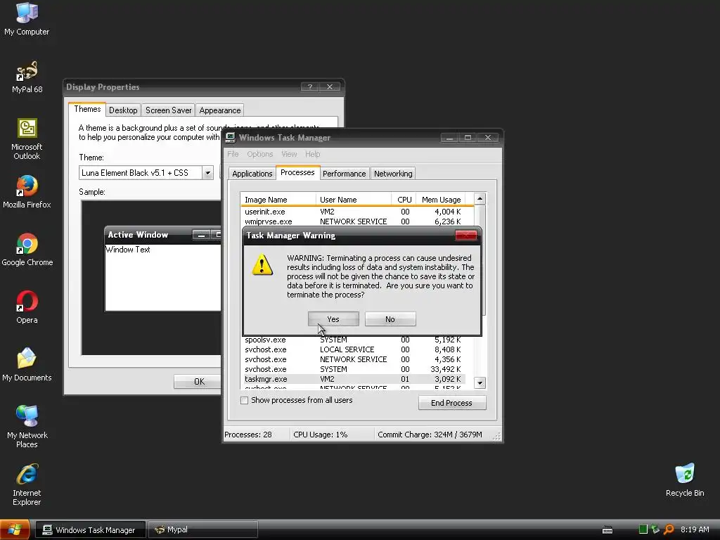Launch Google Chrome desktop shortcut
720x540 pixels.
(x=27, y=250)
